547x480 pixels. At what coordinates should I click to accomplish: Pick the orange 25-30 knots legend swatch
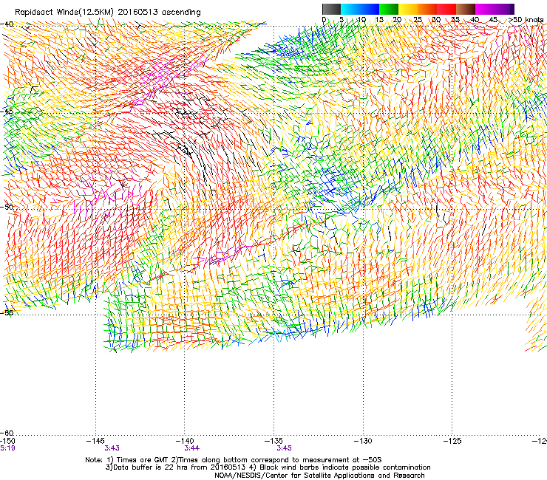pos(427,9)
